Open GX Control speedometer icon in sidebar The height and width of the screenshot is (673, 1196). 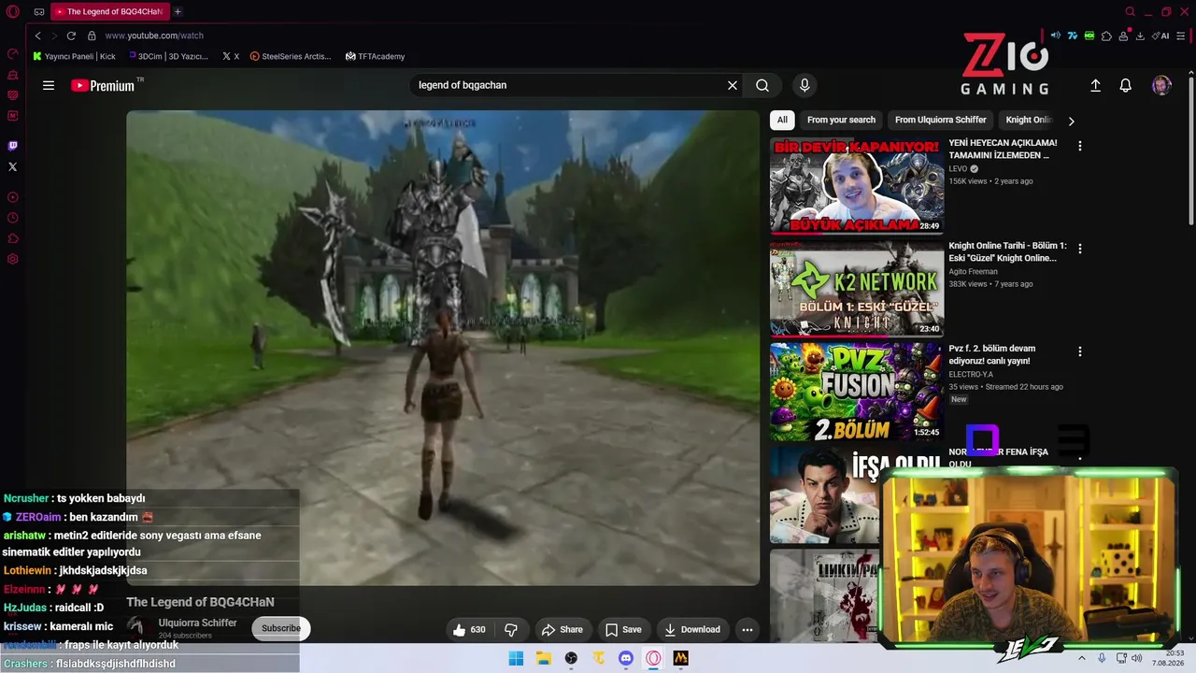(13, 54)
